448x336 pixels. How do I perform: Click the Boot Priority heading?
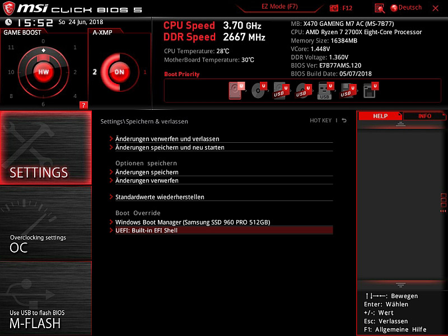point(181,74)
